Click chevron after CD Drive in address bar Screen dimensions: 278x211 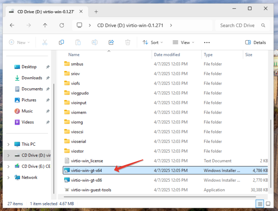171,25
